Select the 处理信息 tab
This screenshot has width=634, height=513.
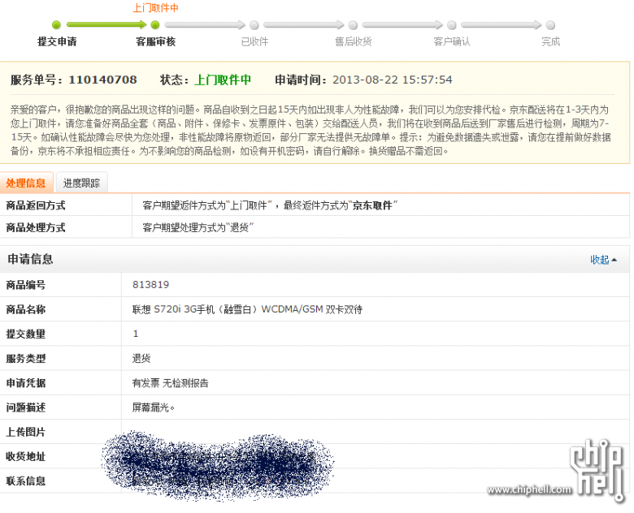tap(26, 183)
